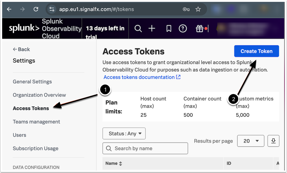Sort tokens by the Name column

coord(114,163)
